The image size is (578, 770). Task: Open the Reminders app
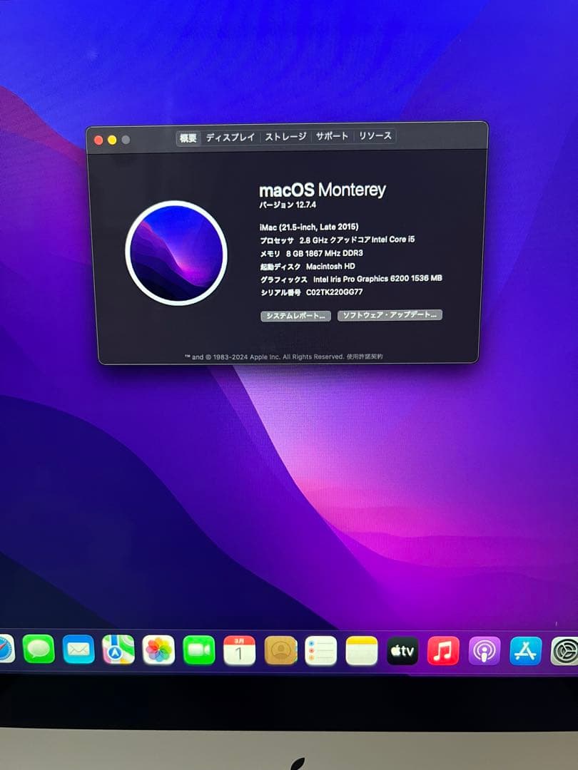click(321, 650)
